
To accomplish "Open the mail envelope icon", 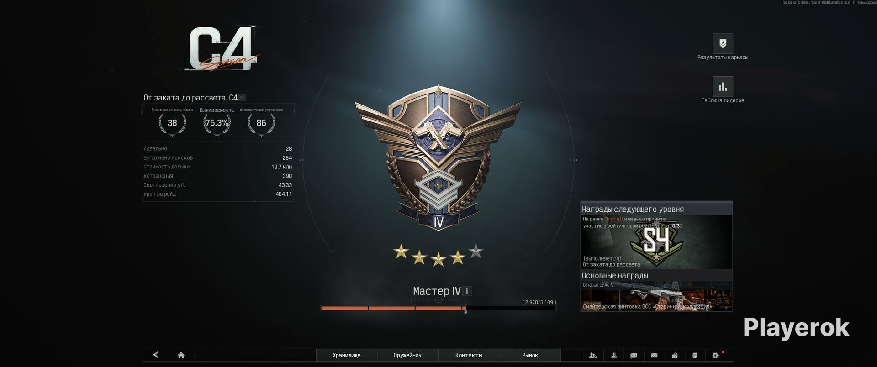I will 654,355.
